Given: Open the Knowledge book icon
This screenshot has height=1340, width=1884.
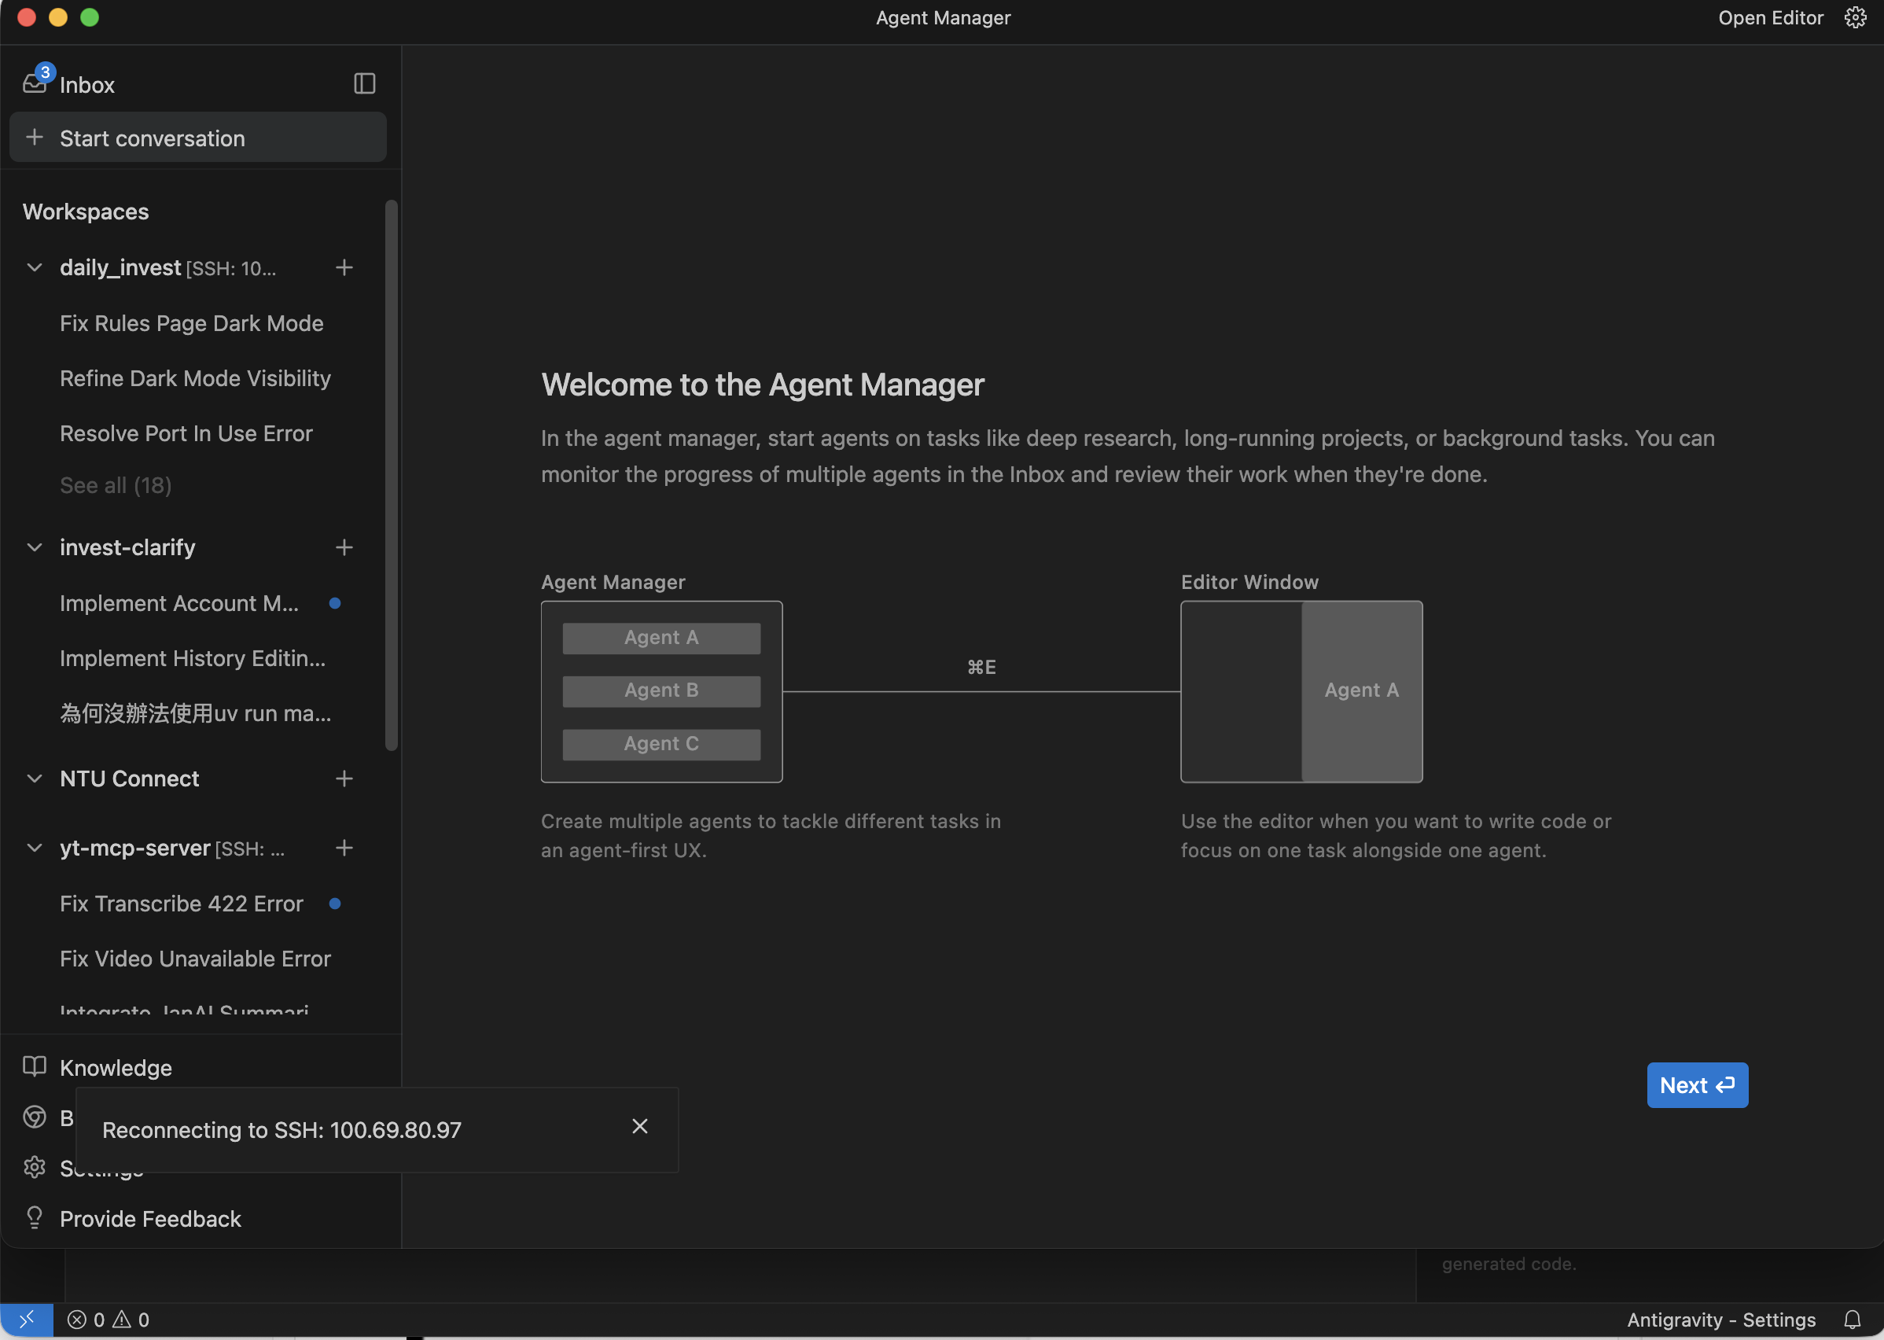Looking at the screenshot, I should point(35,1066).
